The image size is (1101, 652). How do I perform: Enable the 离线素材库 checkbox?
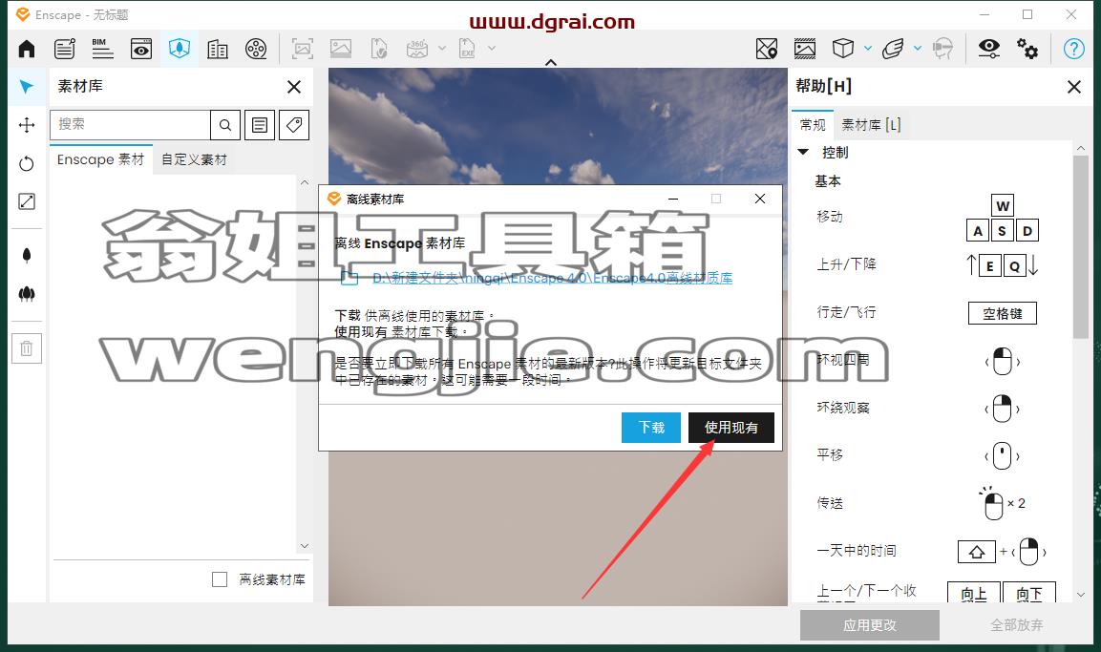(220, 579)
